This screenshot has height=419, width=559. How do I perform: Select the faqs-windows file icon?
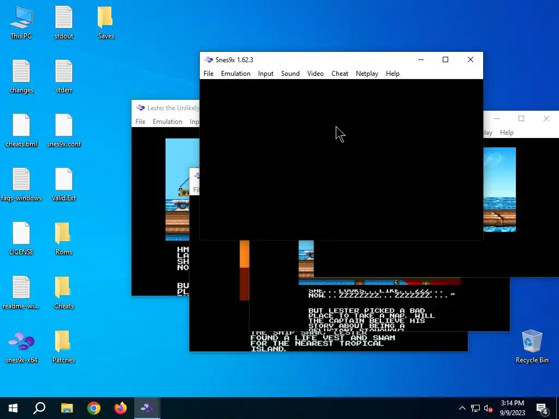pyautogui.click(x=21, y=184)
